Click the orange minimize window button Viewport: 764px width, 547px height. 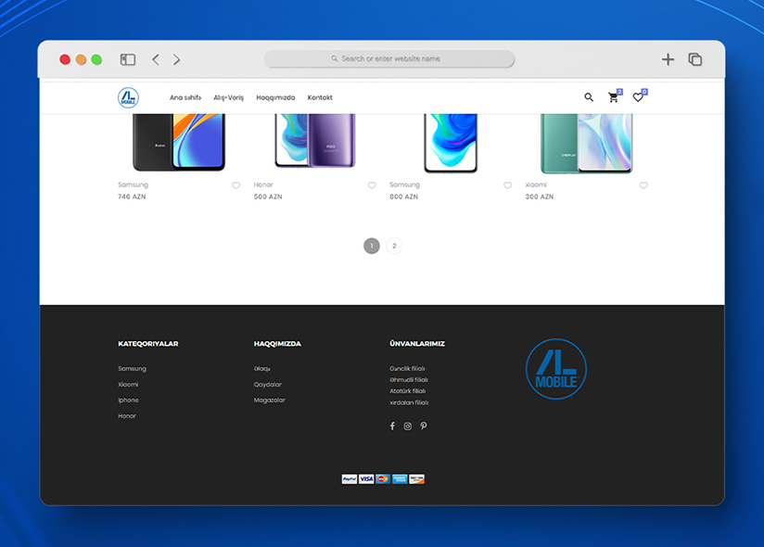[x=81, y=59]
